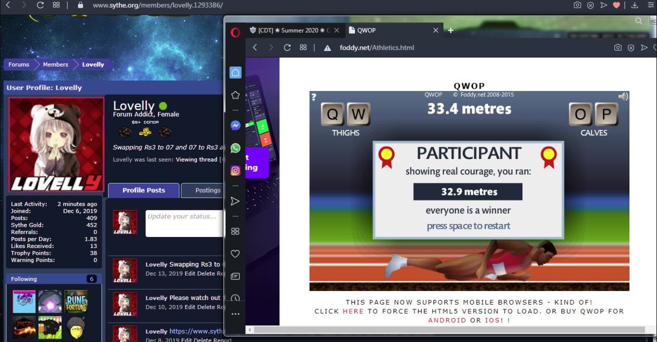Go back in the foddy.net window
Viewport: 657px width, 342px height.
tap(255, 47)
